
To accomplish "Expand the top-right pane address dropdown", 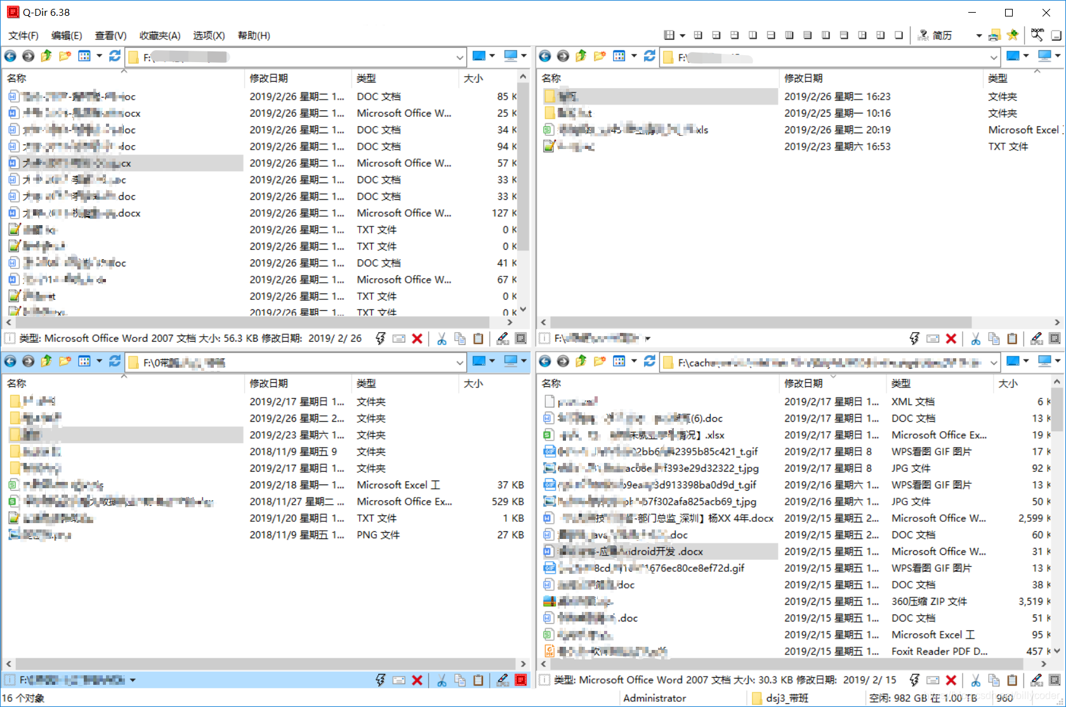I will [x=994, y=57].
